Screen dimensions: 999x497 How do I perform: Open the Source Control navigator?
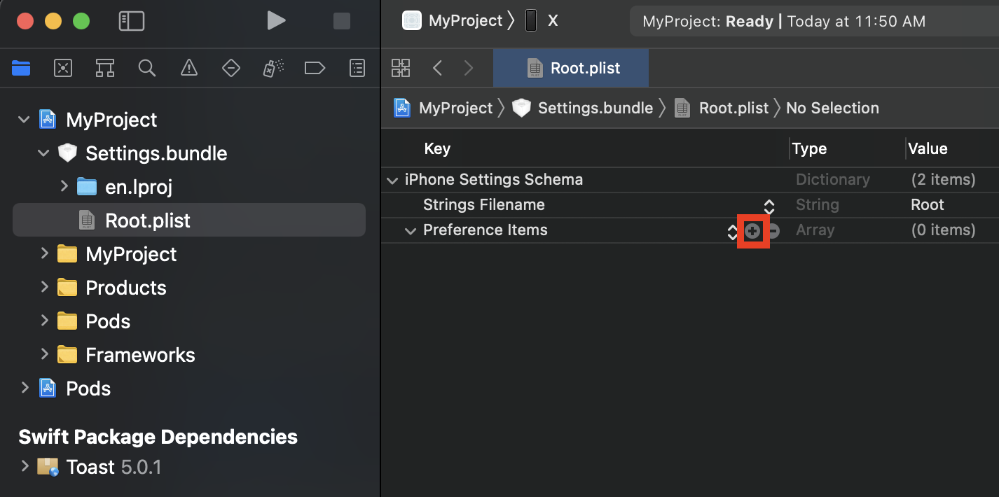tap(63, 68)
